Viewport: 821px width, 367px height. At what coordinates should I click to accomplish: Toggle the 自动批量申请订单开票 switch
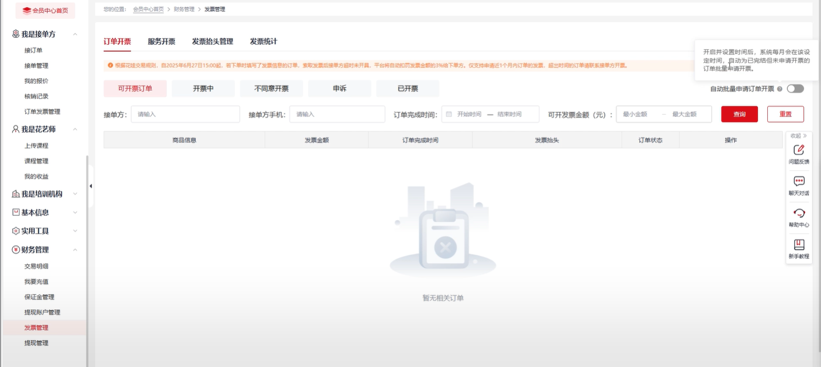click(x=795, y=89)
